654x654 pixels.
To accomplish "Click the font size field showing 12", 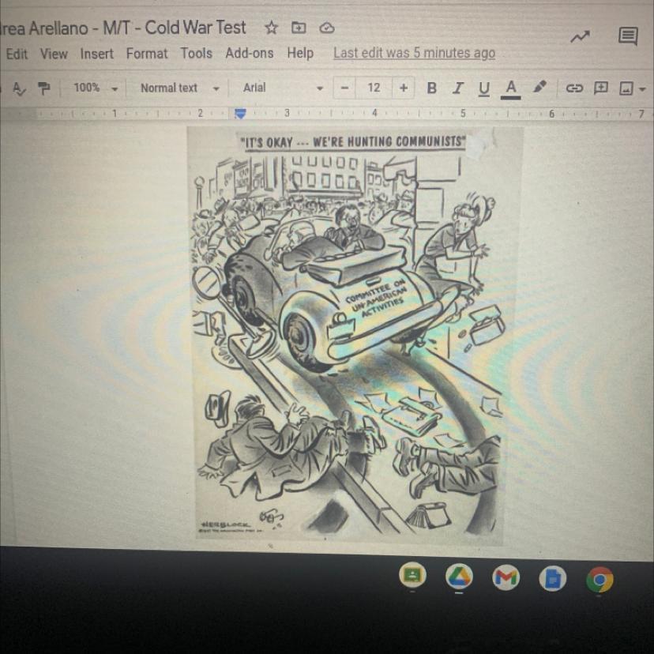I will [374, 88].
